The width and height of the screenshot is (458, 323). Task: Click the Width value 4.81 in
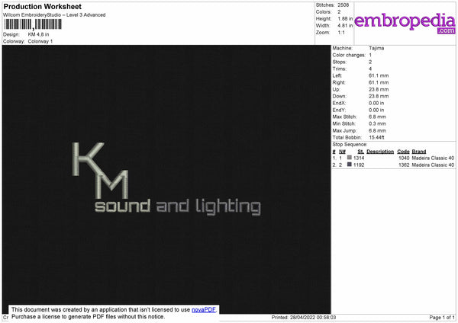[x=345, y=26]
